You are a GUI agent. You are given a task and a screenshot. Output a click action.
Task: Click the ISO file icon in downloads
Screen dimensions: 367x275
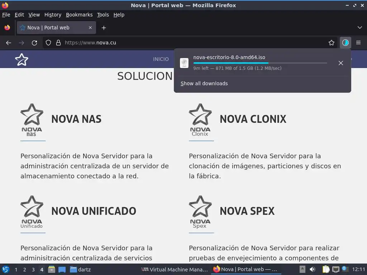(x=184, y=63)
